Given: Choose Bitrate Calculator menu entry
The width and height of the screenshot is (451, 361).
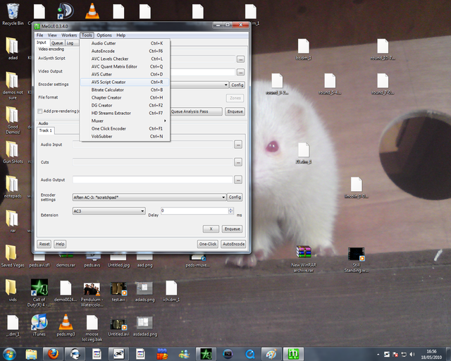Looking at the screenshot, I should click(125, 90).
